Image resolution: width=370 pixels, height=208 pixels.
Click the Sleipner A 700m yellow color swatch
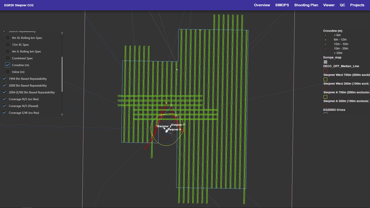(x=325, y=97)
